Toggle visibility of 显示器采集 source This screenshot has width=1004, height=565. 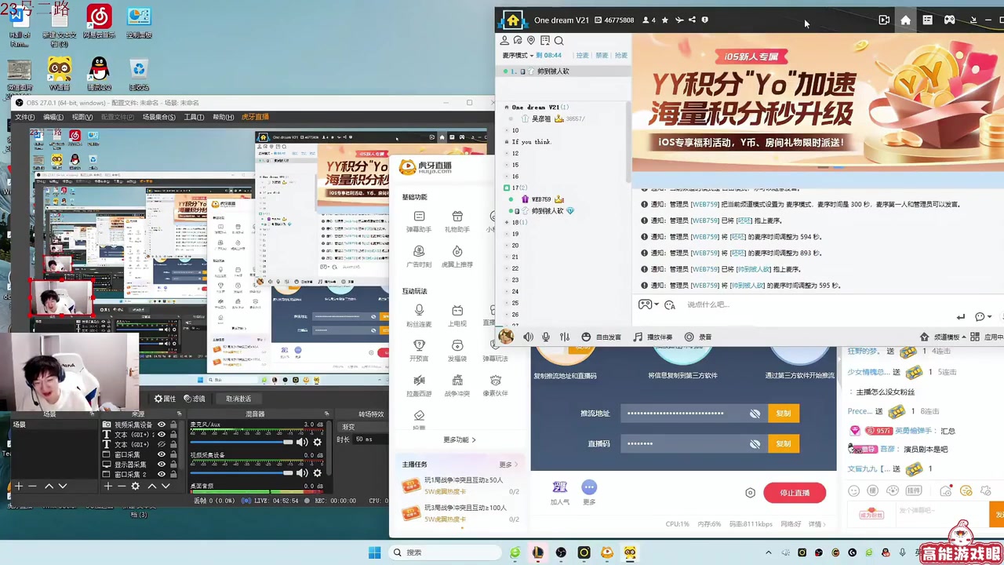click(x=162, y=465)
